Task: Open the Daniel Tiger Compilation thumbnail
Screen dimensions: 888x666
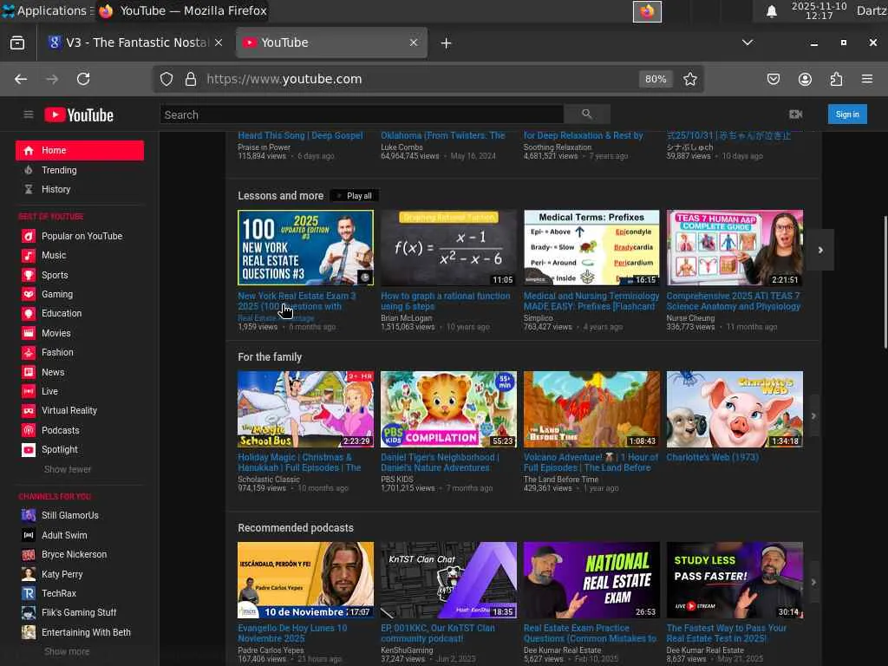Action: pyautogui.click(x=448, y=409)
